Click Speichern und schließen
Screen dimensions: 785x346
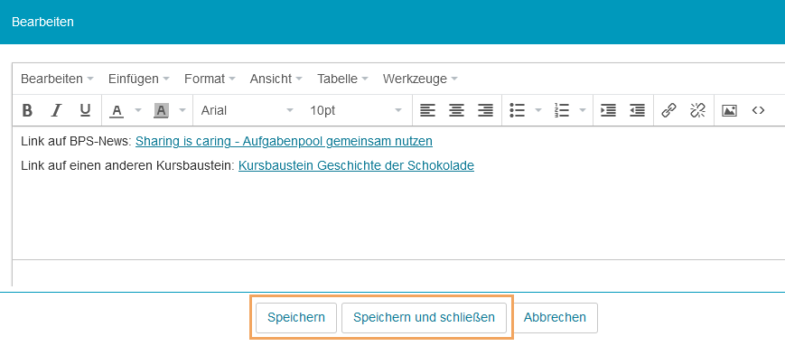(x=424, y=317)
